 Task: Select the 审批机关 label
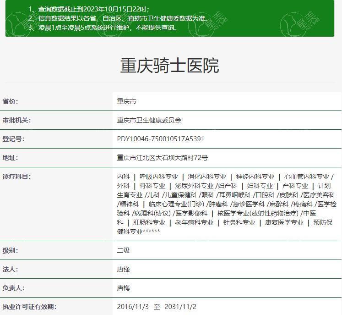16,120
